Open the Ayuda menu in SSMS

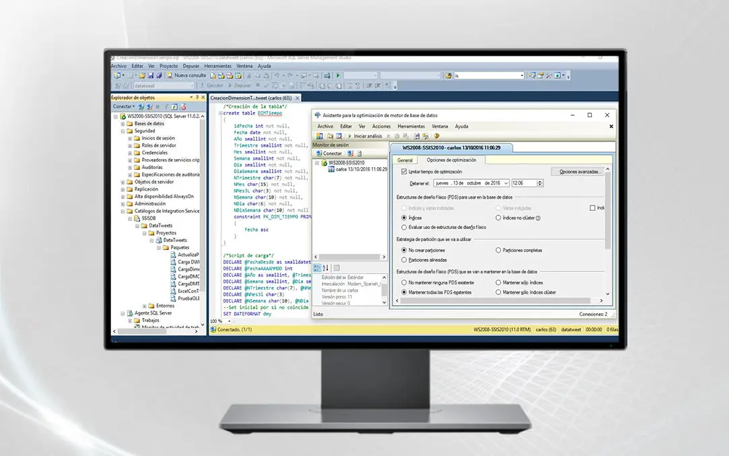pyautogui.click(x=264, y=66)
